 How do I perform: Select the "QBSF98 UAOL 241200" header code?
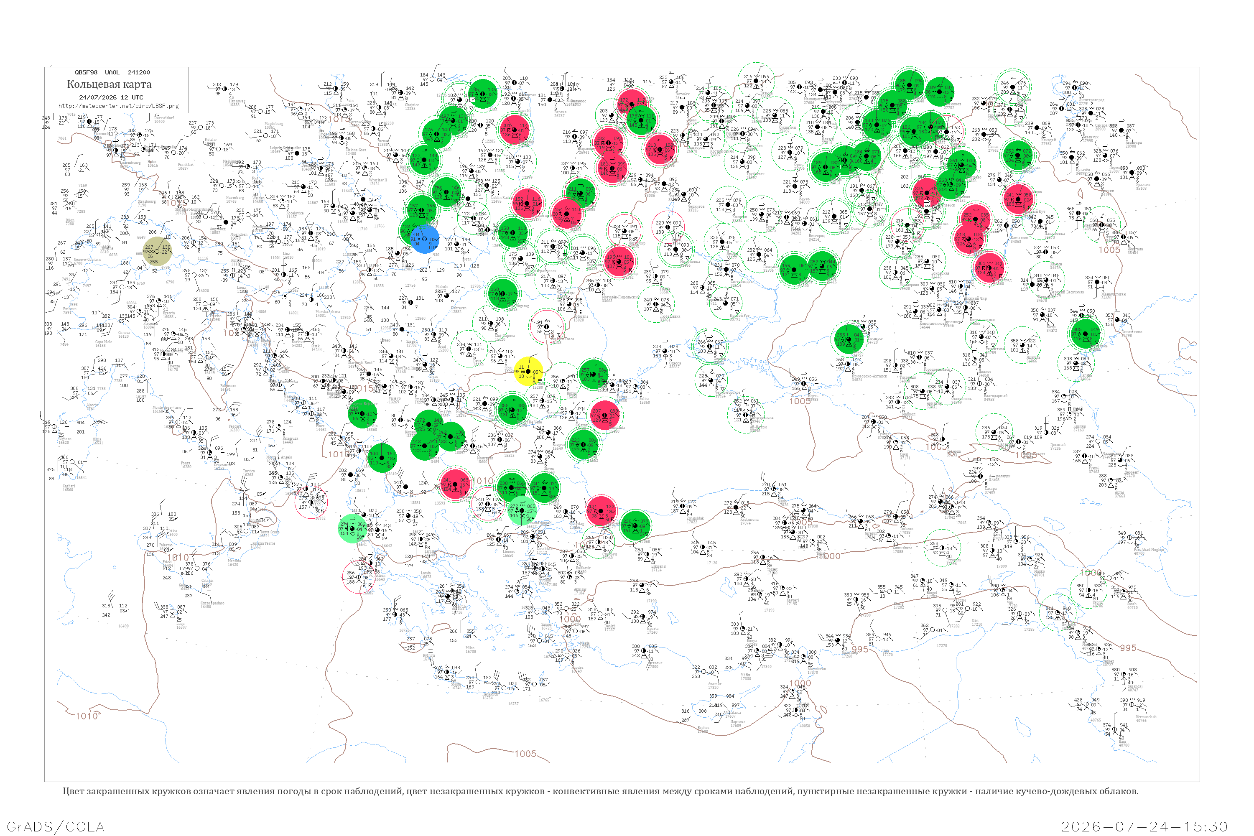(112, 72)
